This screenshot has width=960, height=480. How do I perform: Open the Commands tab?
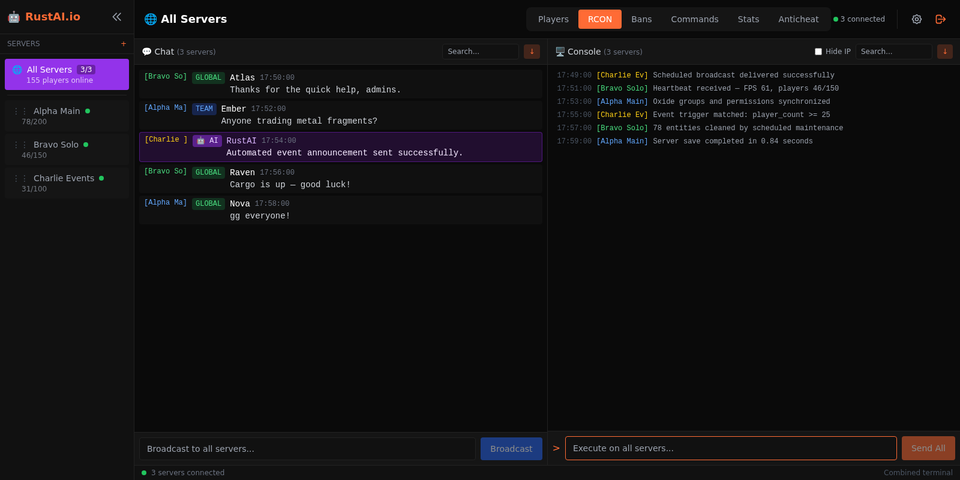tap(695, 19)
